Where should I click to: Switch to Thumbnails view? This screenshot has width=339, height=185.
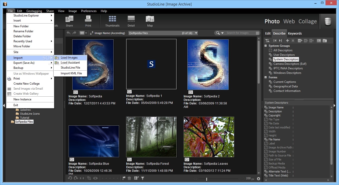(112, 21)
